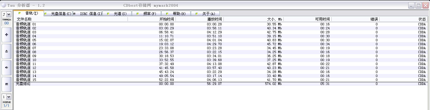Click available time 00:34

pos(325,44)
